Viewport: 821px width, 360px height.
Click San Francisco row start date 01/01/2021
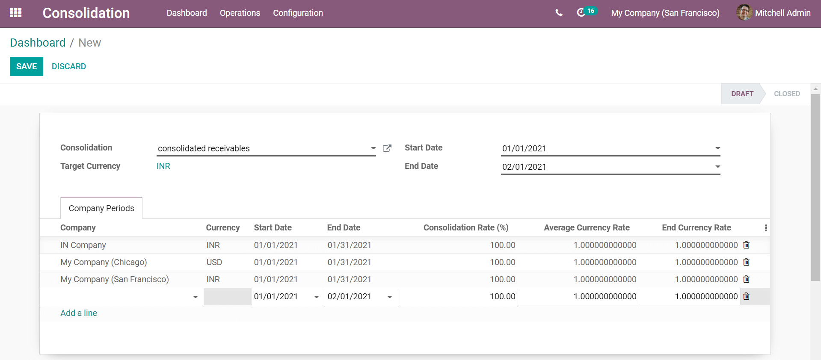(x=276, y=279)
